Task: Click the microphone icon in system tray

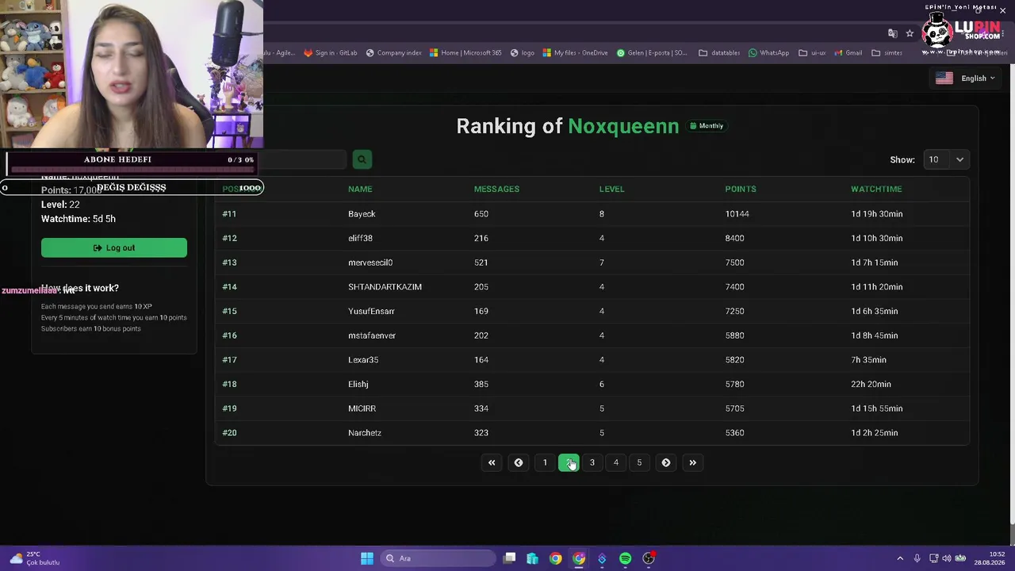Action: tap(917, 558)
